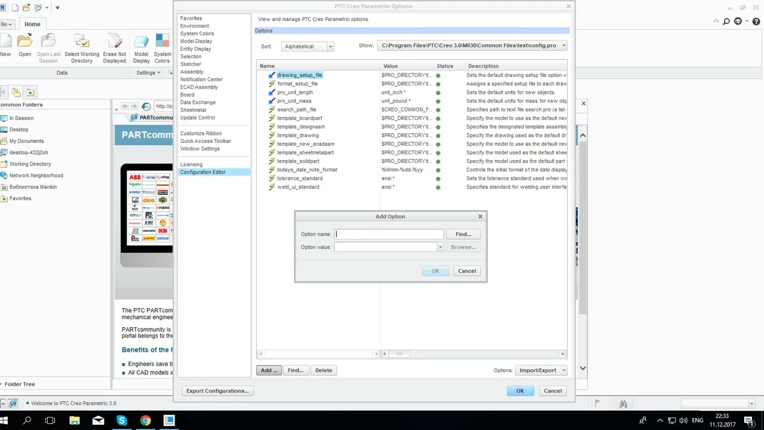Image resolution: width=764 pixels, height=430 pixels.
Task: Click the Delete button below options list
Action: tap(324, 370)
